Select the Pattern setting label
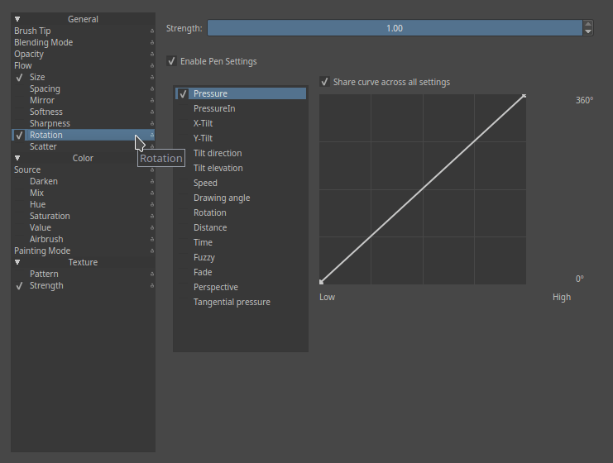The width and height of the screenshot is (613, 463). 44,274
